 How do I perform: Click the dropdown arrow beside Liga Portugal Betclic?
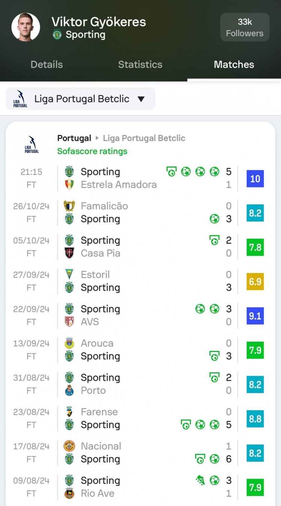click(x=141, y=99)
